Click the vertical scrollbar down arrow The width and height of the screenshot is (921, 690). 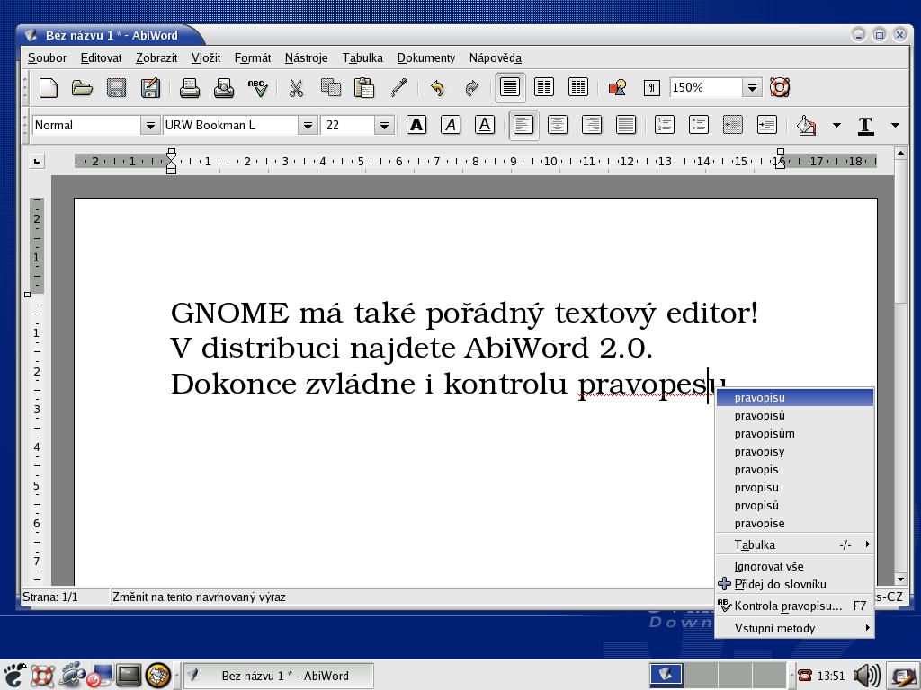900,579
